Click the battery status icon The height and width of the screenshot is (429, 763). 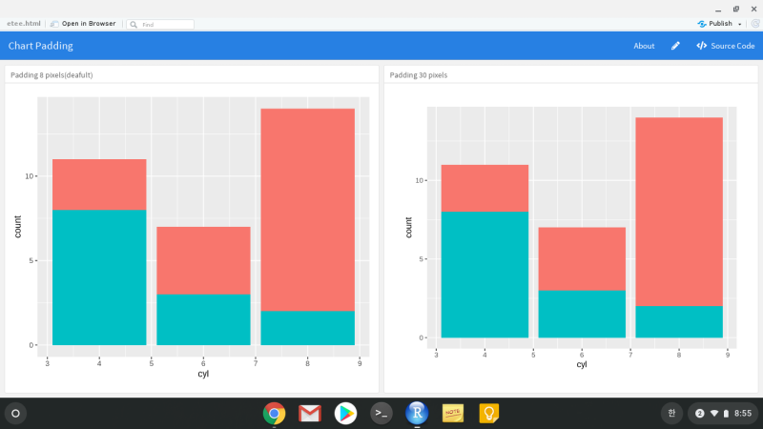tap(726, 414)
